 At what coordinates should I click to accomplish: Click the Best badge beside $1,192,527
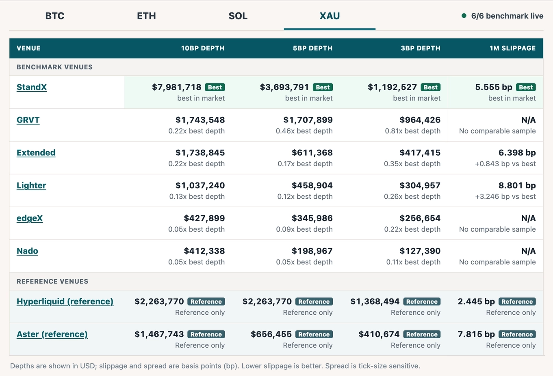[x=431, y=87]
